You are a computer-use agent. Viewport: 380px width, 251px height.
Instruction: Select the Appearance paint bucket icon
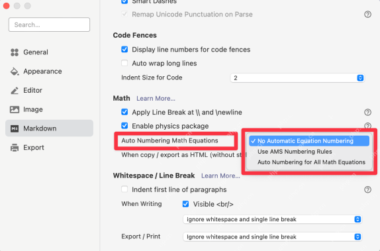click(x=15, y=72)
